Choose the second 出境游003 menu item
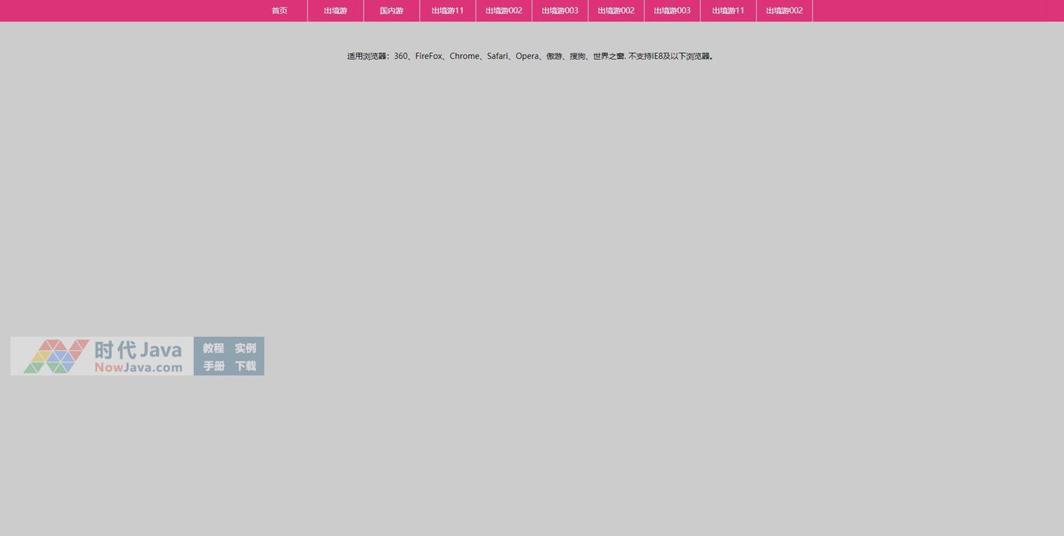Viewport: 1064px width, 536px height. tap(672, 10)
